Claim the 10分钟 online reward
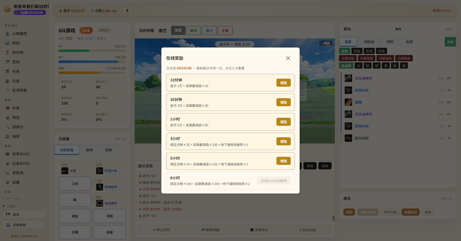The width and height of the screenshot is (461, 241). [284, 83]
